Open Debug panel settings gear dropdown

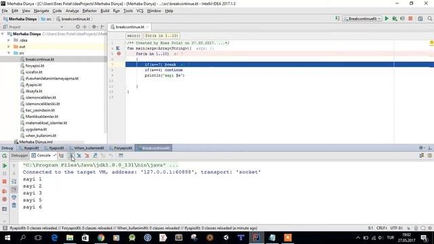pyautogui.click(x=421, y=148)
